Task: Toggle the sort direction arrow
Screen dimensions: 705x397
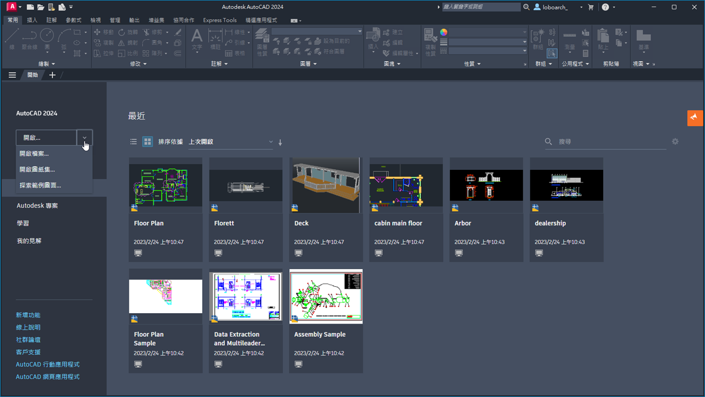Action: (280, 142)
